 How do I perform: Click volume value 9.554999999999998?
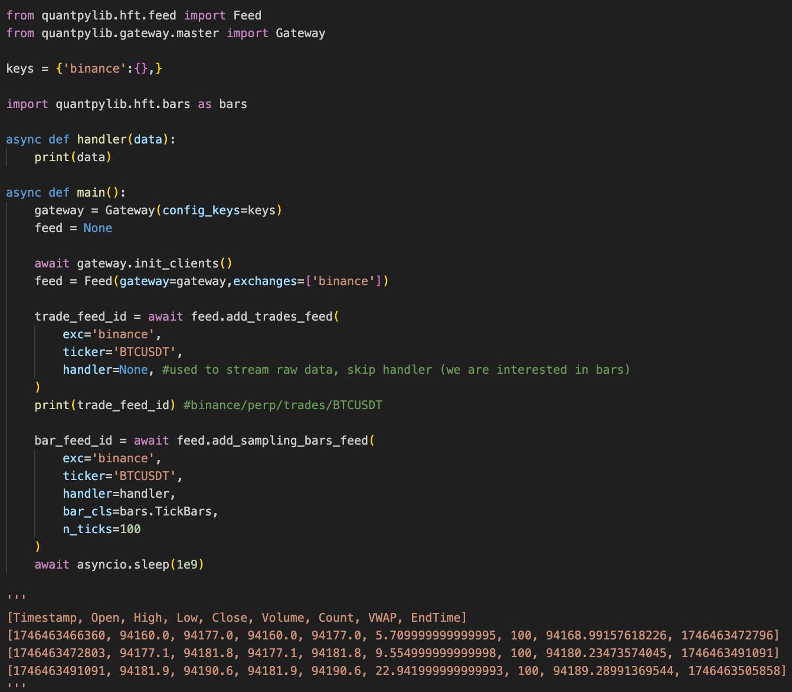click(x=436, y=653)
